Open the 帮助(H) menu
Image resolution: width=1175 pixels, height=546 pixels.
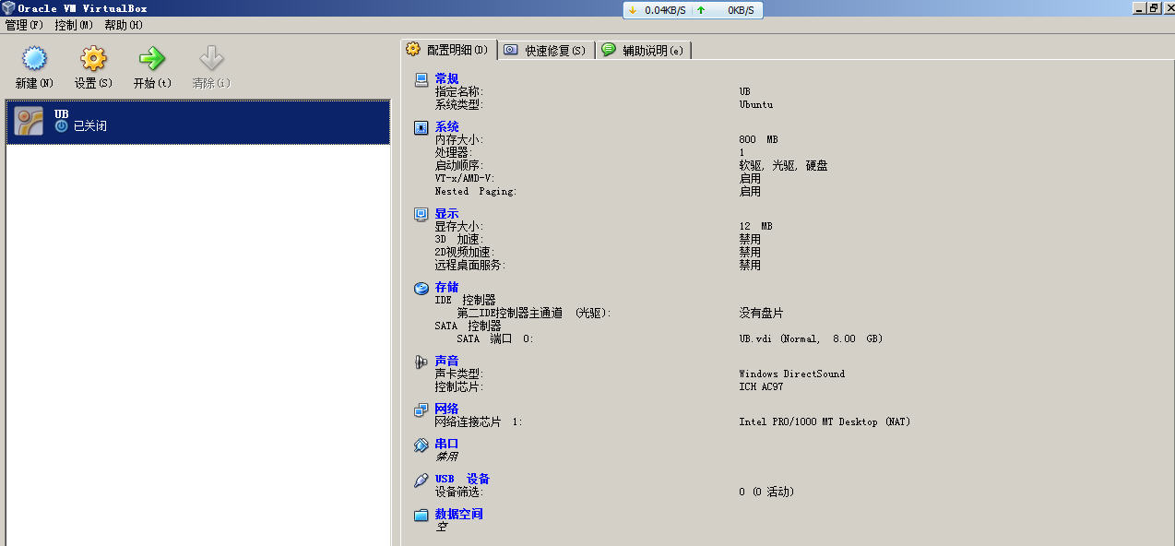point(124,25)
